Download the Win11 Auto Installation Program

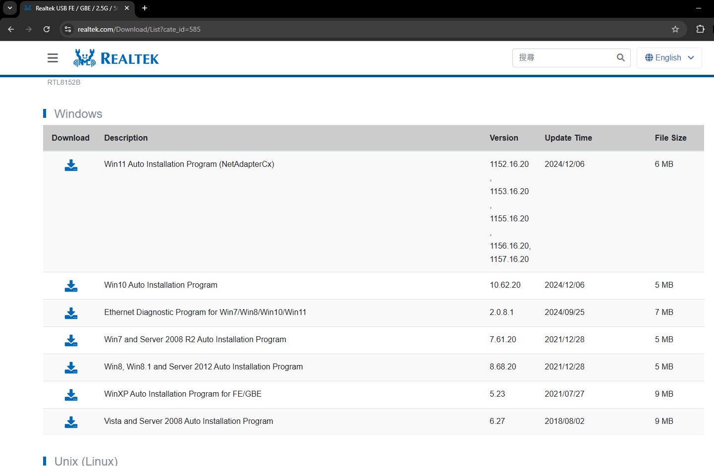pos(71,165)
